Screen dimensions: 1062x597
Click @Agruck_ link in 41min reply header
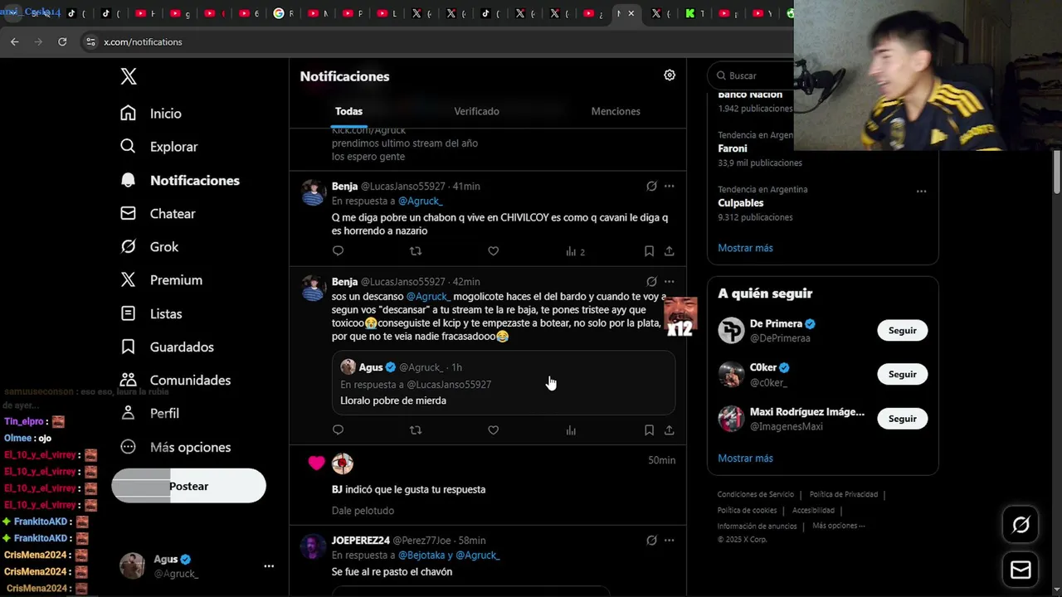click(x=420, y=201)
